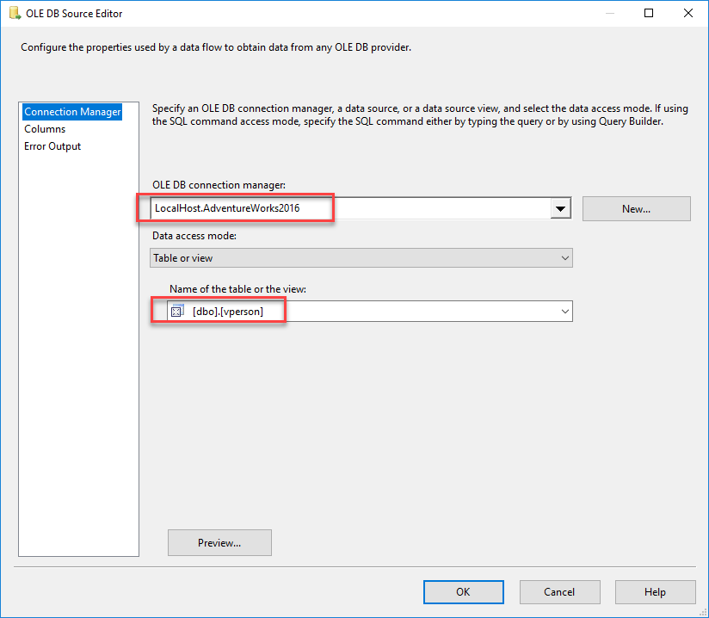Select the 'Table or view' access mode text

click(184, 258)
